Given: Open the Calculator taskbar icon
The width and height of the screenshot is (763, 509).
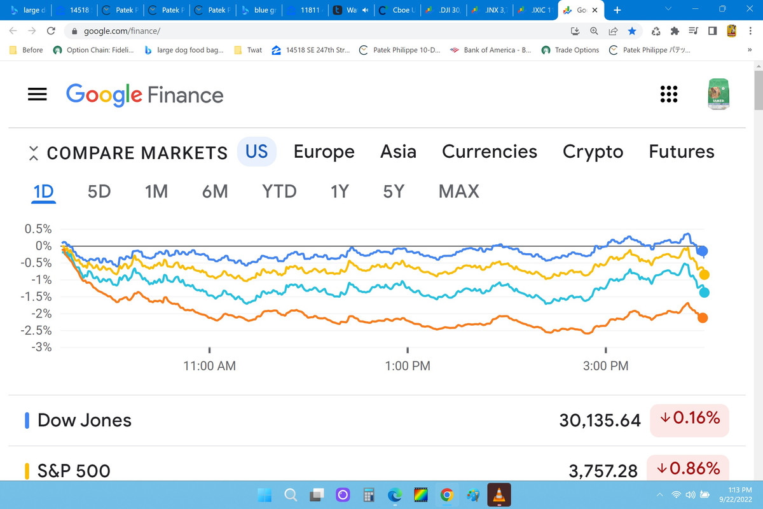Looking at the screenshot, I should pyautogui.click(x=369, y=494).
